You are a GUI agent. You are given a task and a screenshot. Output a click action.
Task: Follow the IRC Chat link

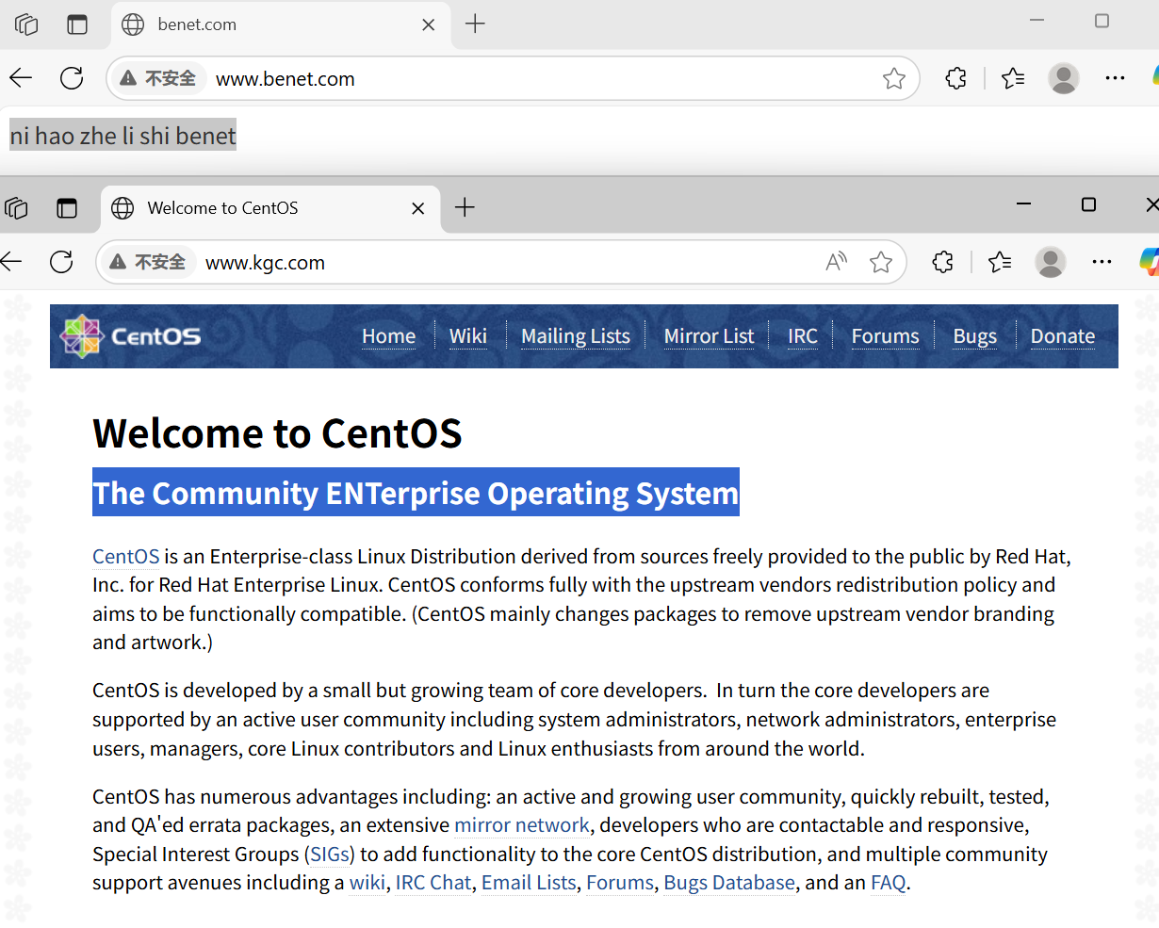pos(433,883)
